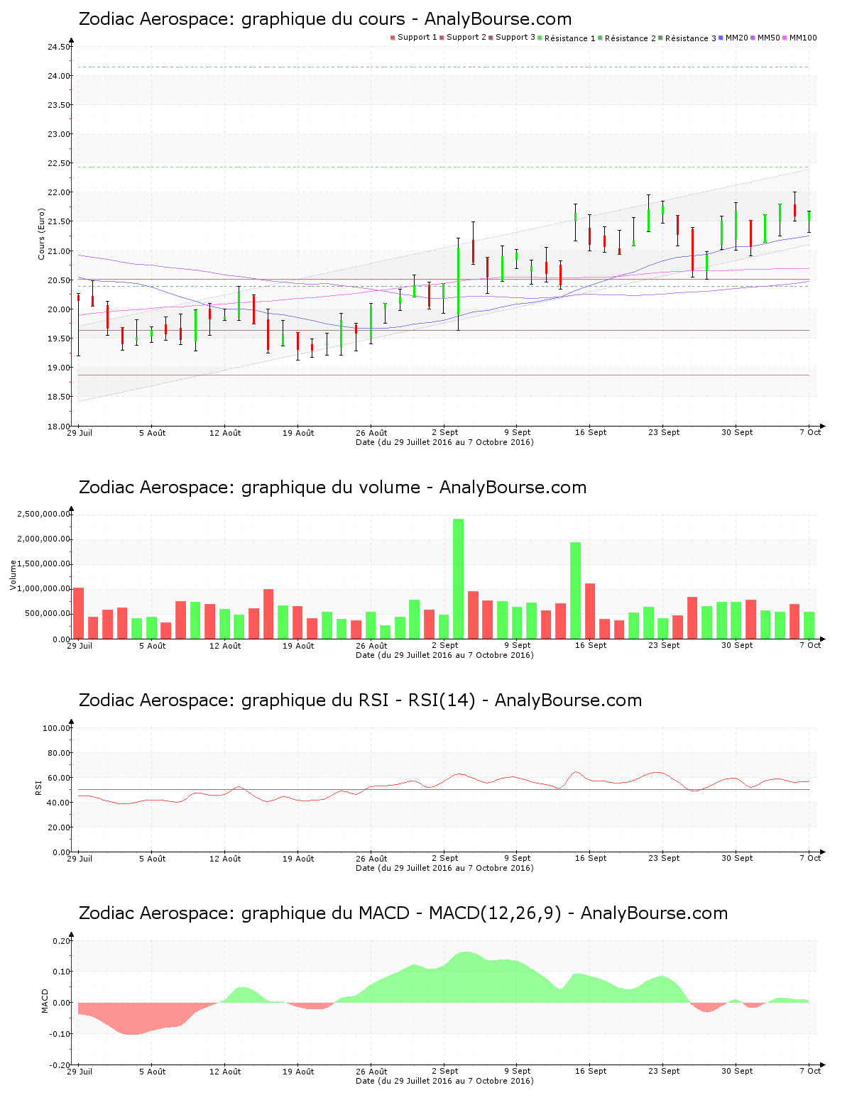
Task: Click the date range caption under MACD chart
Action: [x=444, y=1081]
